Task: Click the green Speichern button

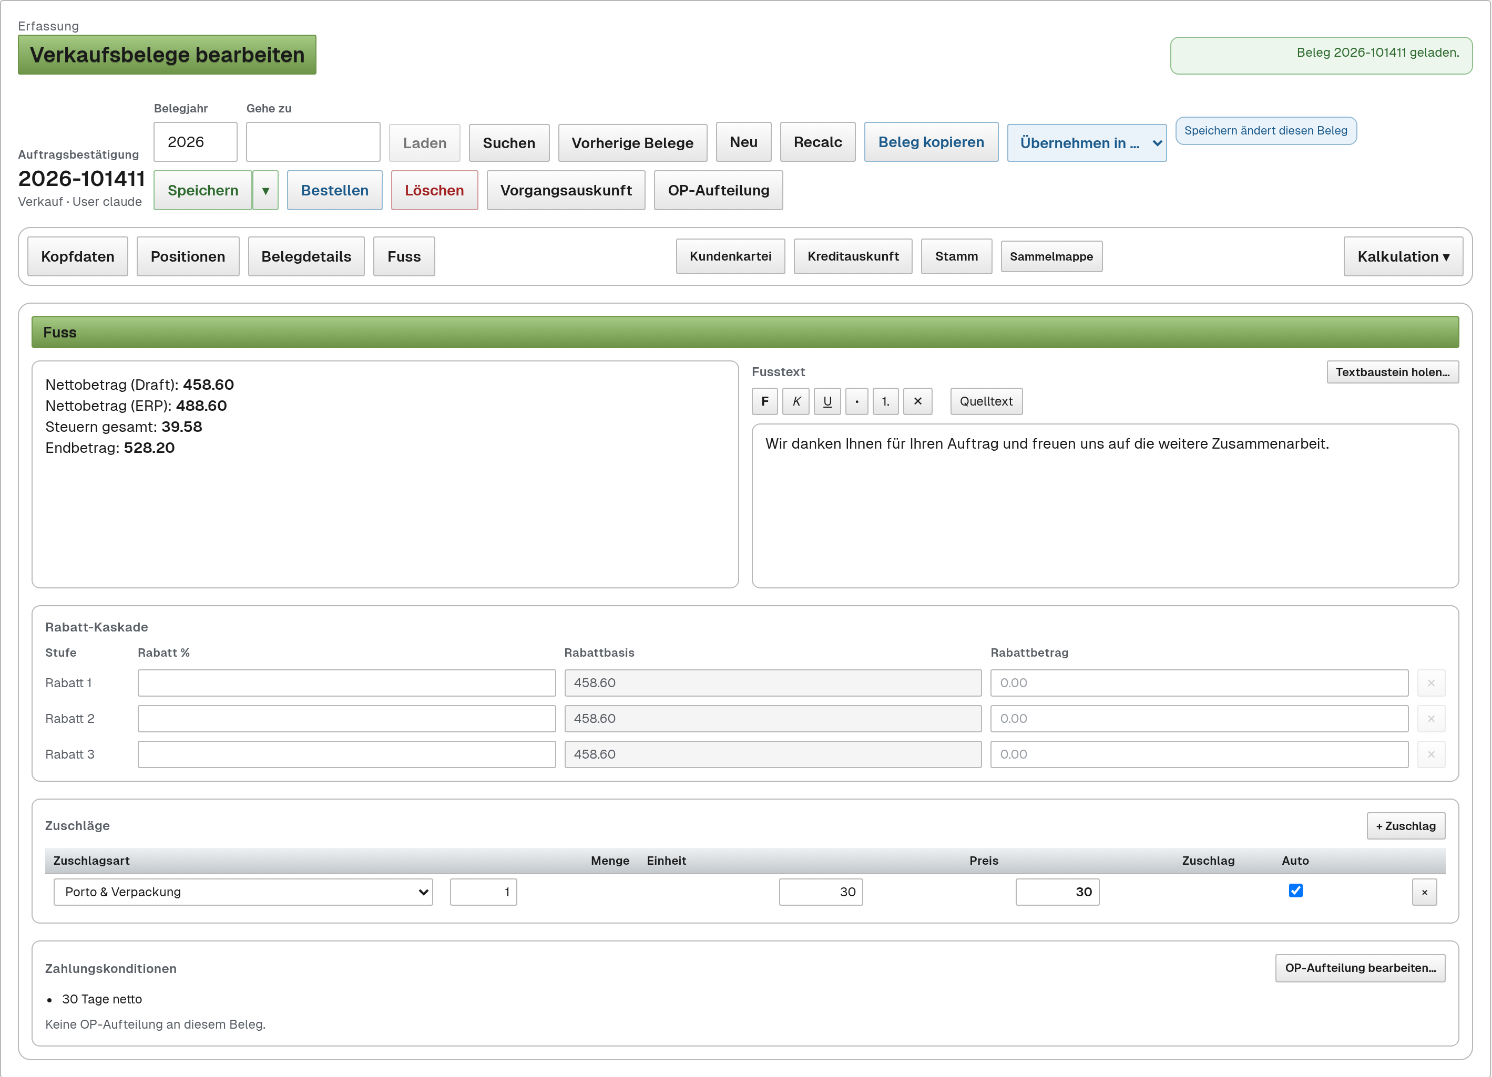Action: [x=202, y=191]
